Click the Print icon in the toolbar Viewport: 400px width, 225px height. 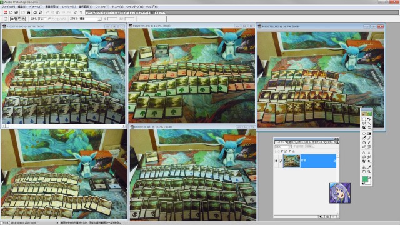[35, 12]
